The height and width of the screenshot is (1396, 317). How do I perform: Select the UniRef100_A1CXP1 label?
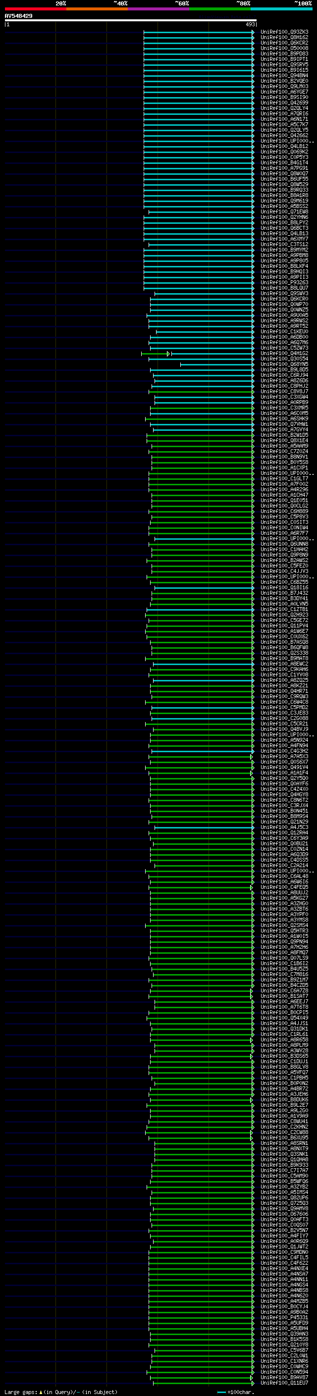click(284, 467)
